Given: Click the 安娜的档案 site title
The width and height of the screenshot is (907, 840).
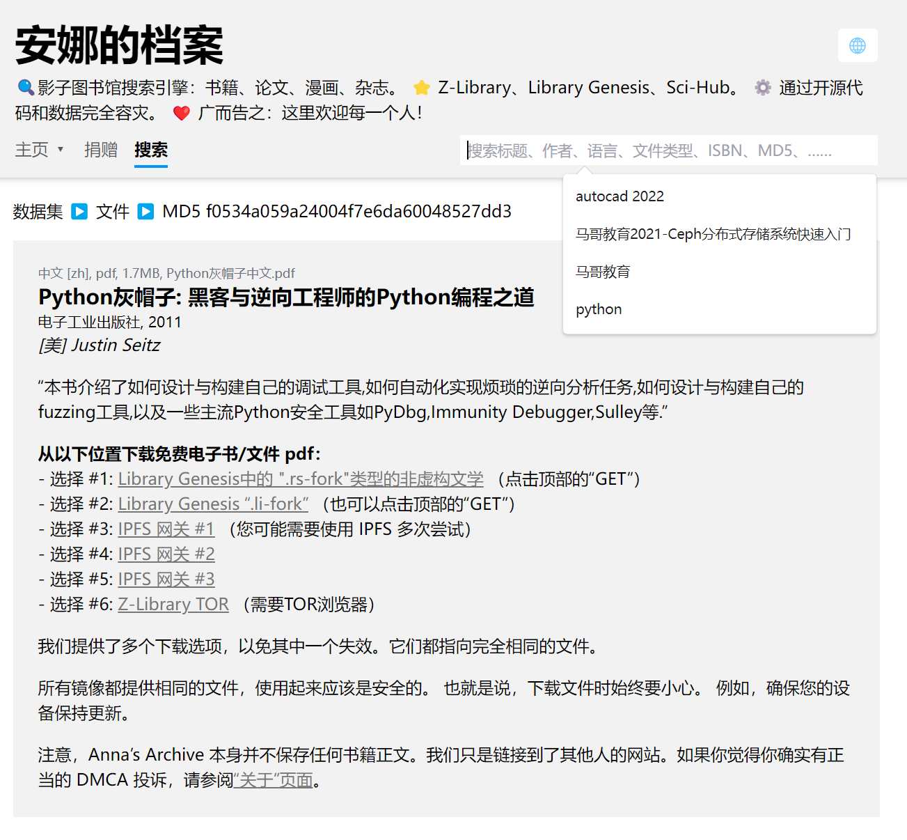Looking at the screenshot, I should (119, 45).
